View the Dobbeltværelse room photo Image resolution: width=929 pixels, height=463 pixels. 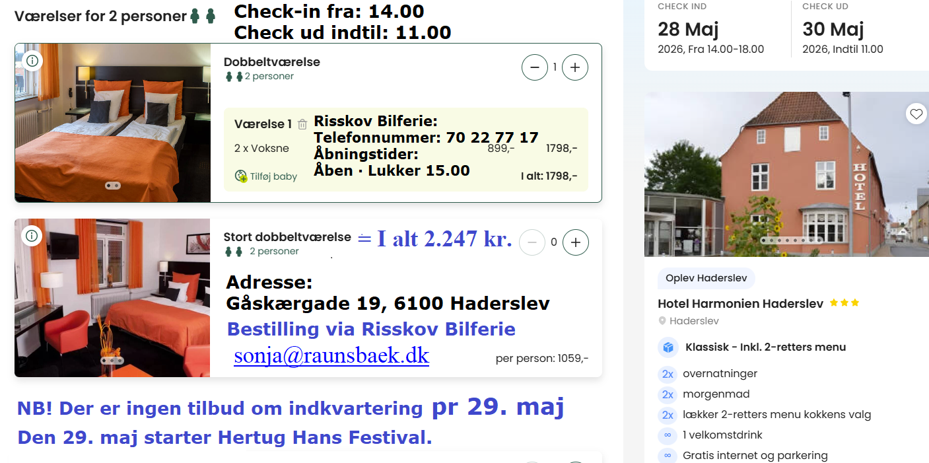tap(112, 122)
